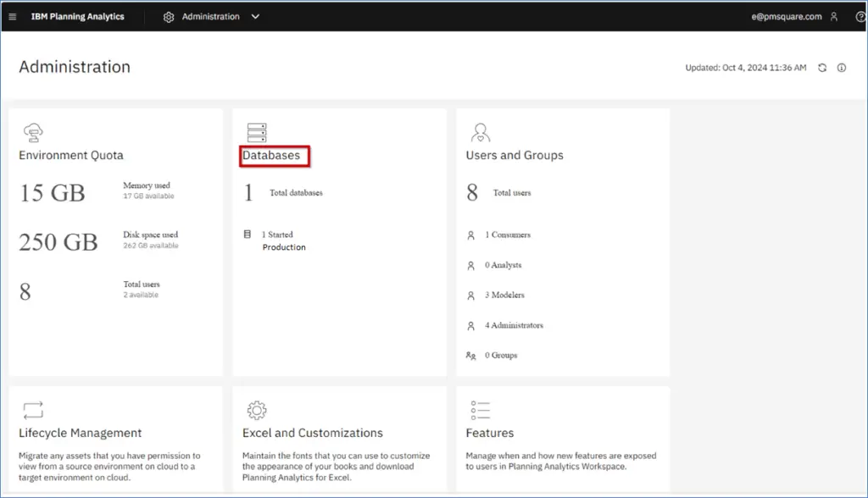
Task: Click the Lifecycle Management arrows icon
Action: tap(33, 410)
